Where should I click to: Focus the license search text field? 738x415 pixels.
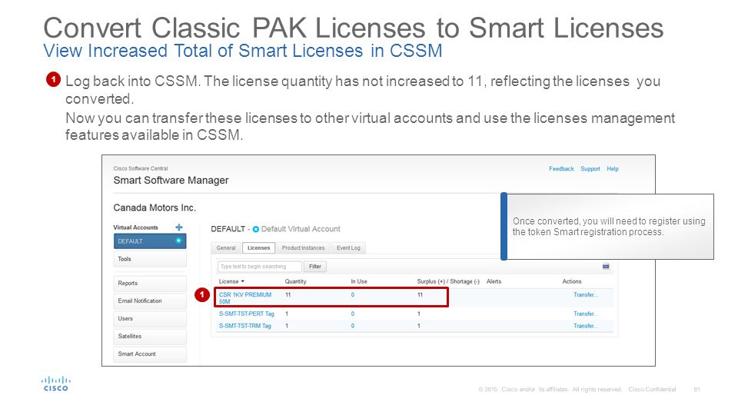point(259,267)
